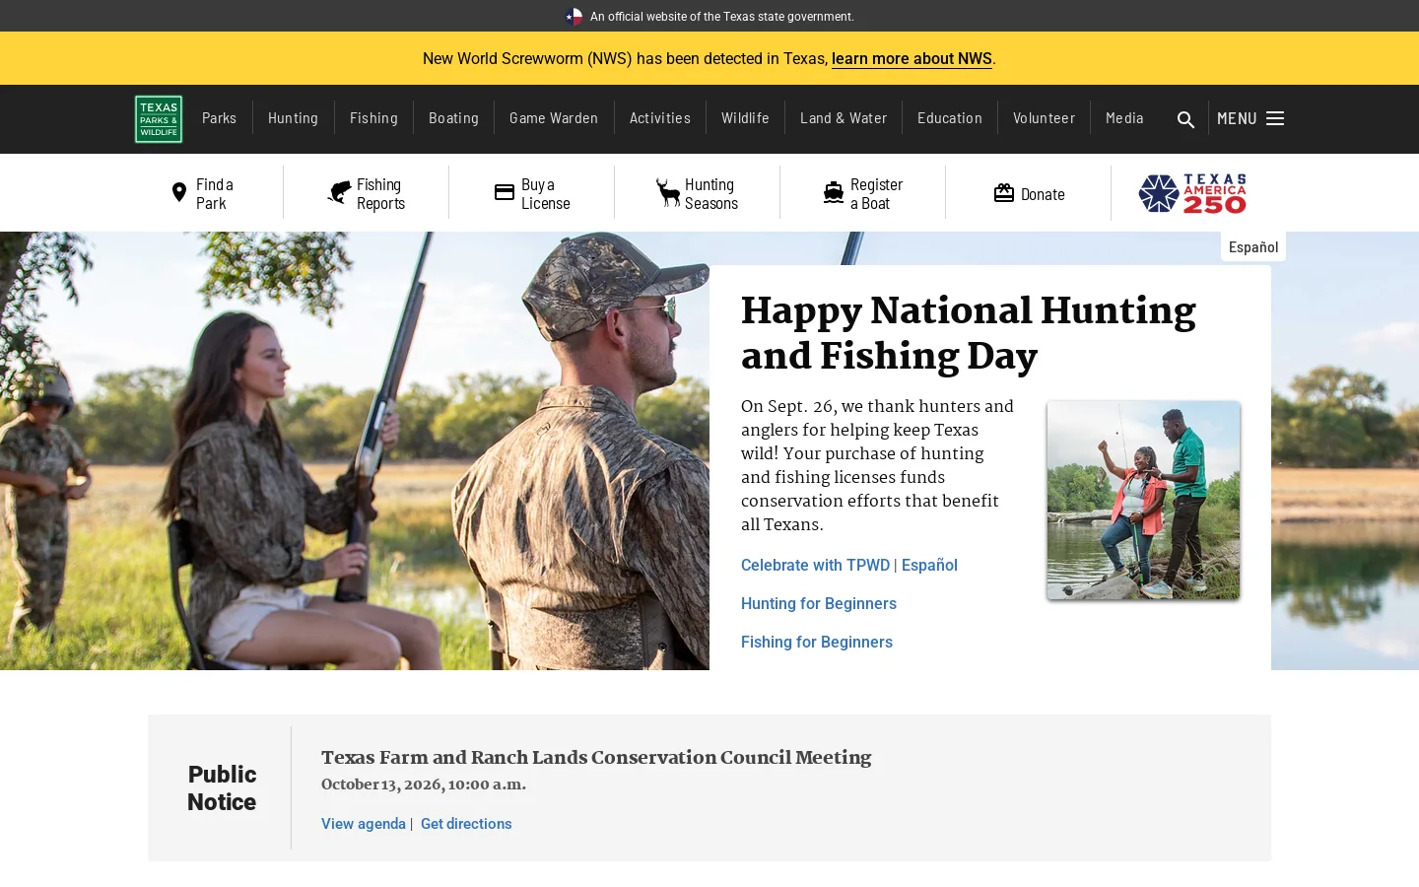Screen dimensions: 1419x887
Task: Open the Media menu
Action: click(1124, 118)
